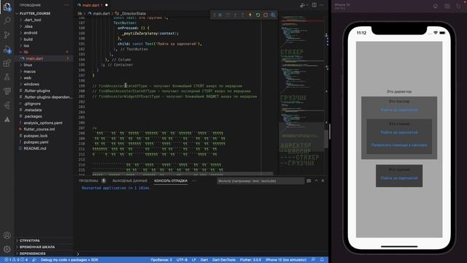Open the Extensions view

[7, 63]
